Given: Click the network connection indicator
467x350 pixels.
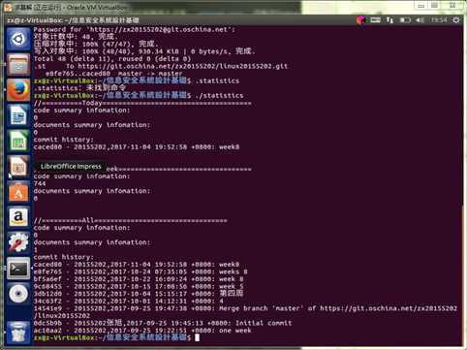Looking at the screenshot, I should click(x=390, y=20).
